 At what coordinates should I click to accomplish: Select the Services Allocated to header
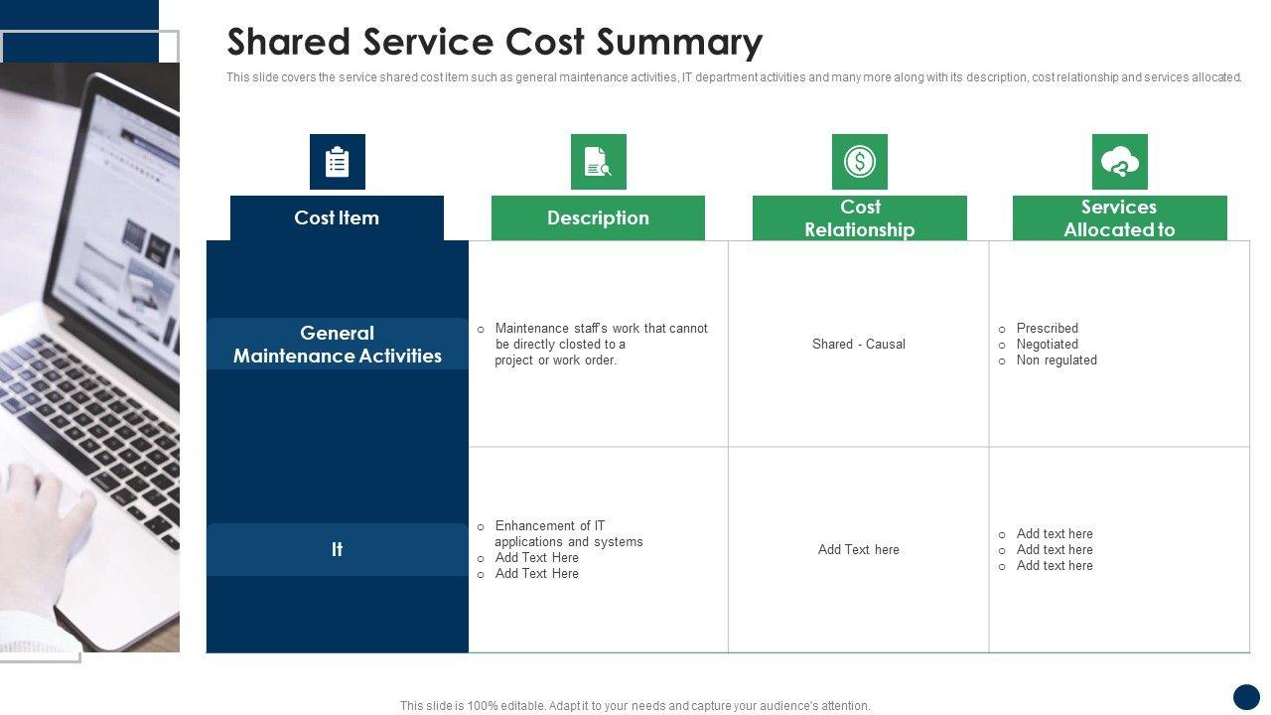(x=1120, y=217)
